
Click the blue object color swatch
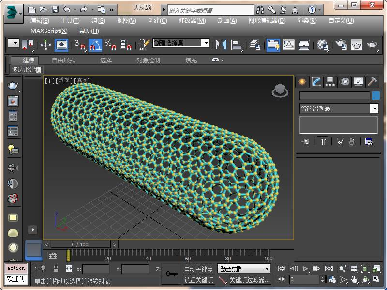pos(376,95)
